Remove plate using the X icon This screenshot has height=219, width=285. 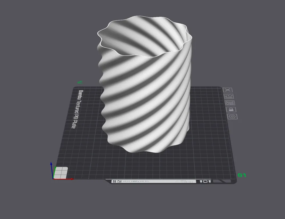point(227,90)
